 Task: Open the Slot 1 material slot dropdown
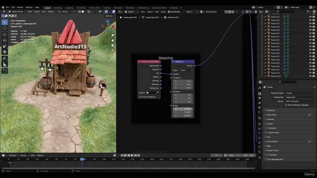click(x=192, y=12)
